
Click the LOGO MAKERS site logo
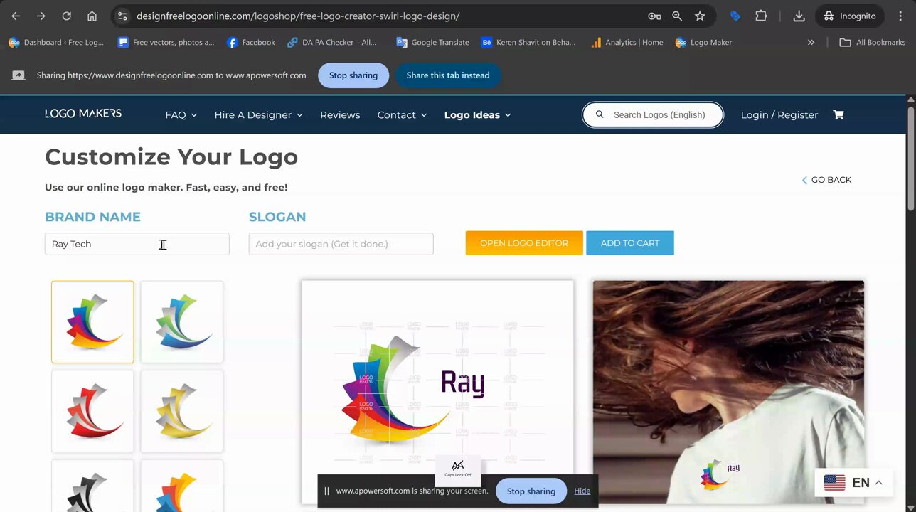pyautogui.click(x=83, y=114)
